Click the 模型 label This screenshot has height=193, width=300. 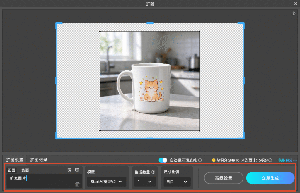coord(91,172)
